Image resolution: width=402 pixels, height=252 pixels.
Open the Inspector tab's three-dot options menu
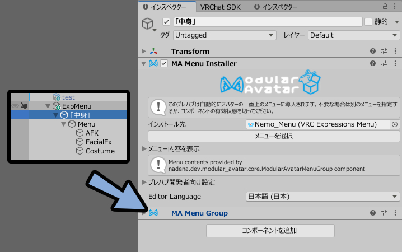395,6
